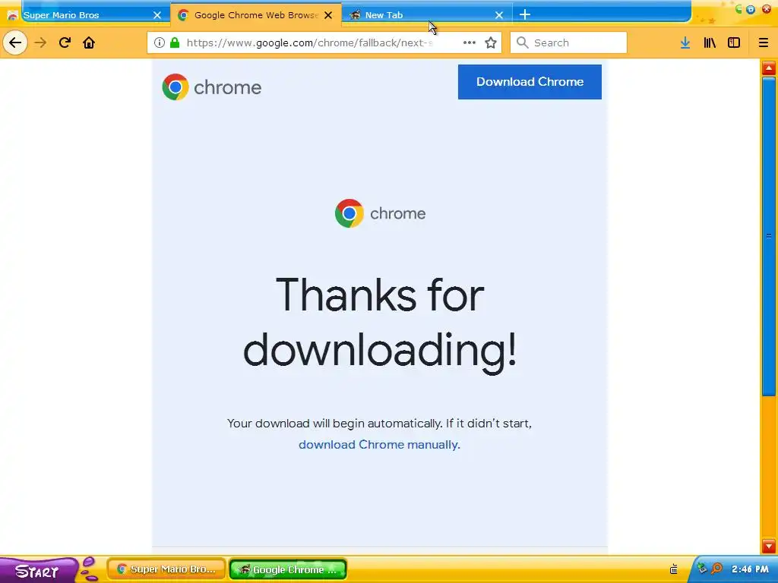Click the browser Back arrow button
Viewport: 778px width, 583px height.
tap(15, 43)
